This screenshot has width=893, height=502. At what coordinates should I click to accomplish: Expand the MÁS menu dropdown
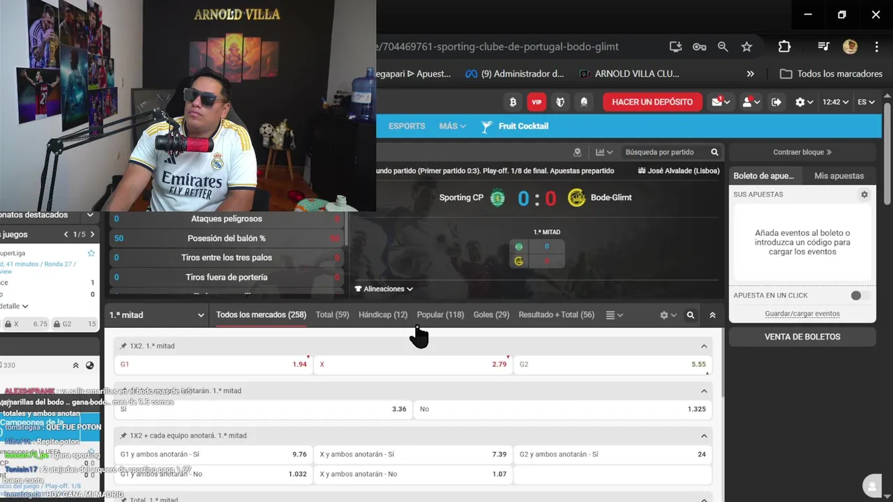pos(452,126)
